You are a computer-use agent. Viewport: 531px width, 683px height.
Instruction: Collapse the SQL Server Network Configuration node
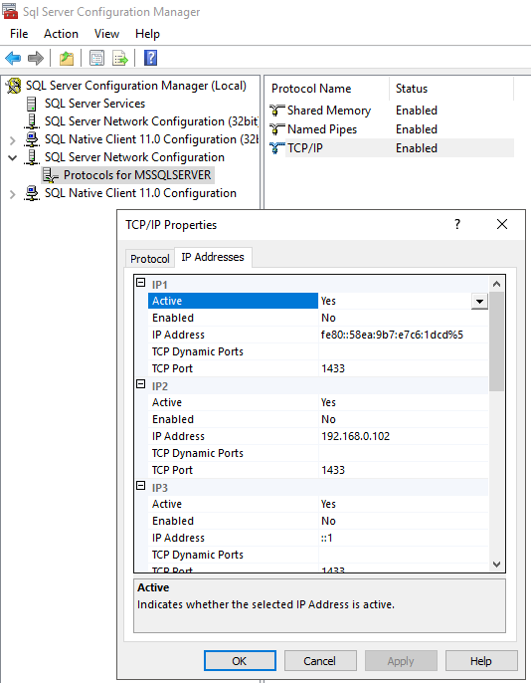point(13,157)
